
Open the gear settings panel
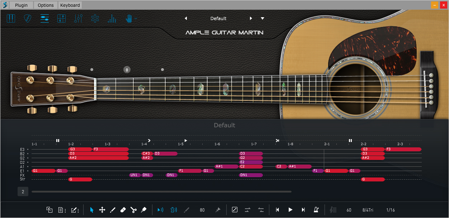click(x=95, y=19)
